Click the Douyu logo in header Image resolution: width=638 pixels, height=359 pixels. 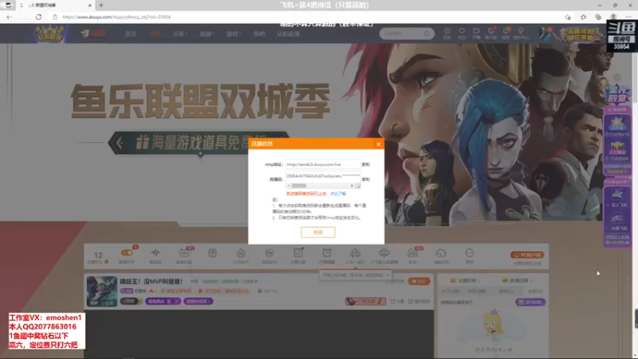(x=93, y=34)
